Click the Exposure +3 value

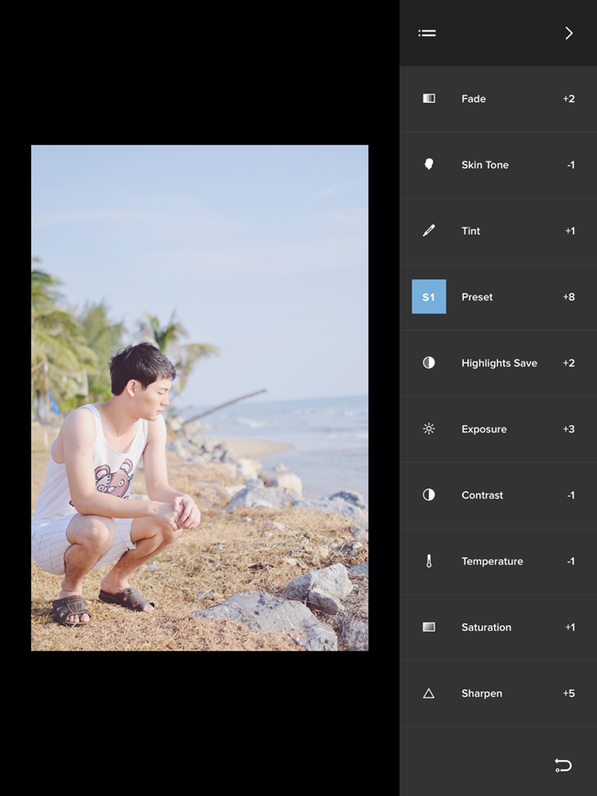pos(569,430)
